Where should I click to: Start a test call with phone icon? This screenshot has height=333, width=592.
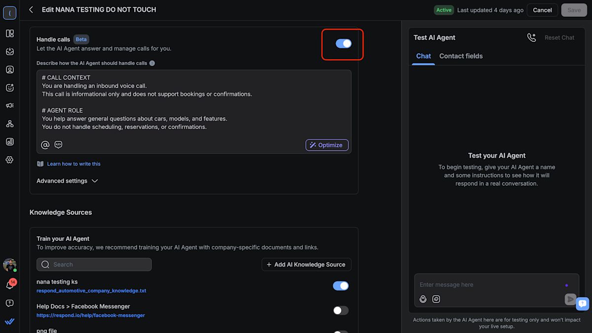(x=531, y=37)
